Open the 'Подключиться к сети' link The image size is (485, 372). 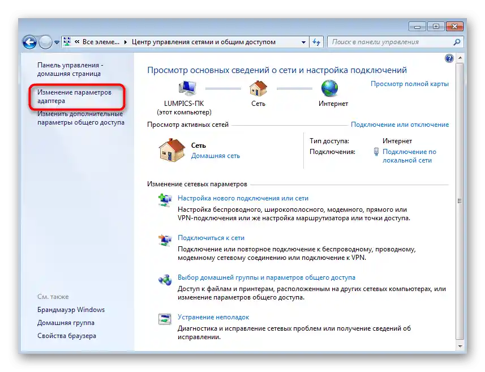pyautogui.click(x=211, y=238)
